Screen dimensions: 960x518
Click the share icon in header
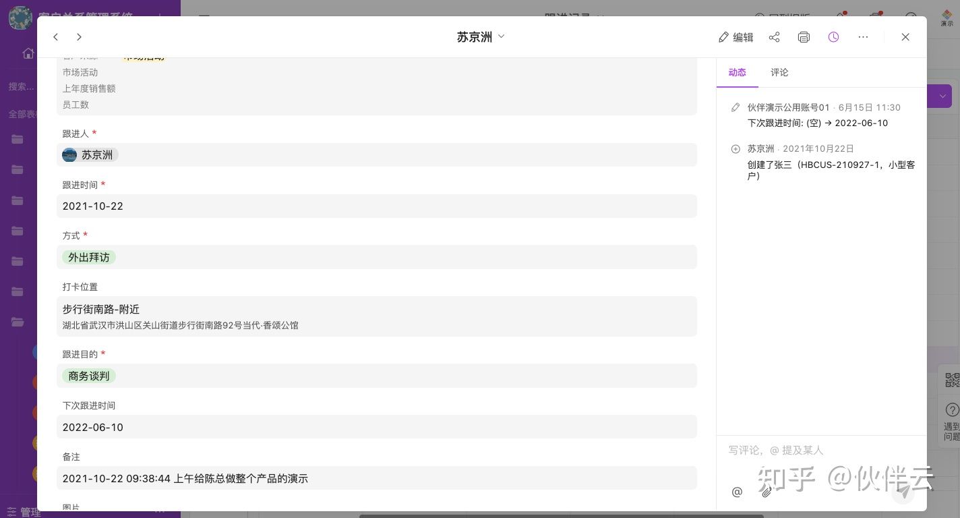pyautogui.click(x=774, y=37)
